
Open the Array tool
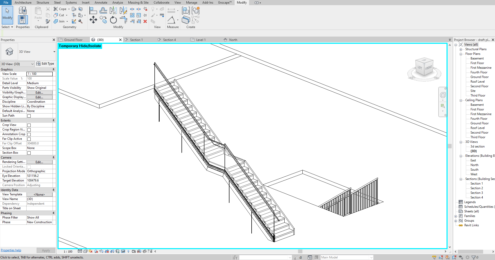(132, 15)
